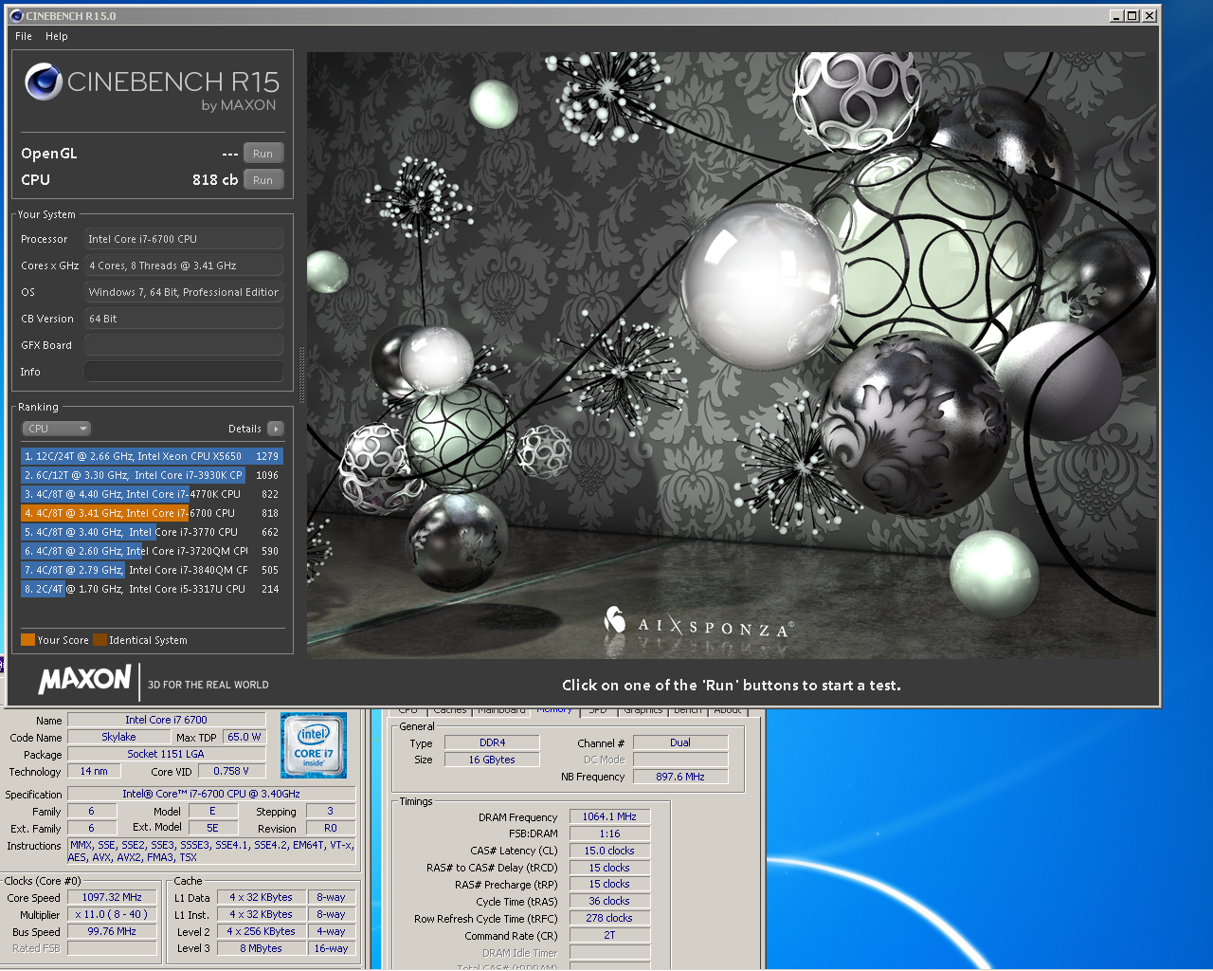
Task: Click the Processor field showing i7-6700
Action: [184, 239]
